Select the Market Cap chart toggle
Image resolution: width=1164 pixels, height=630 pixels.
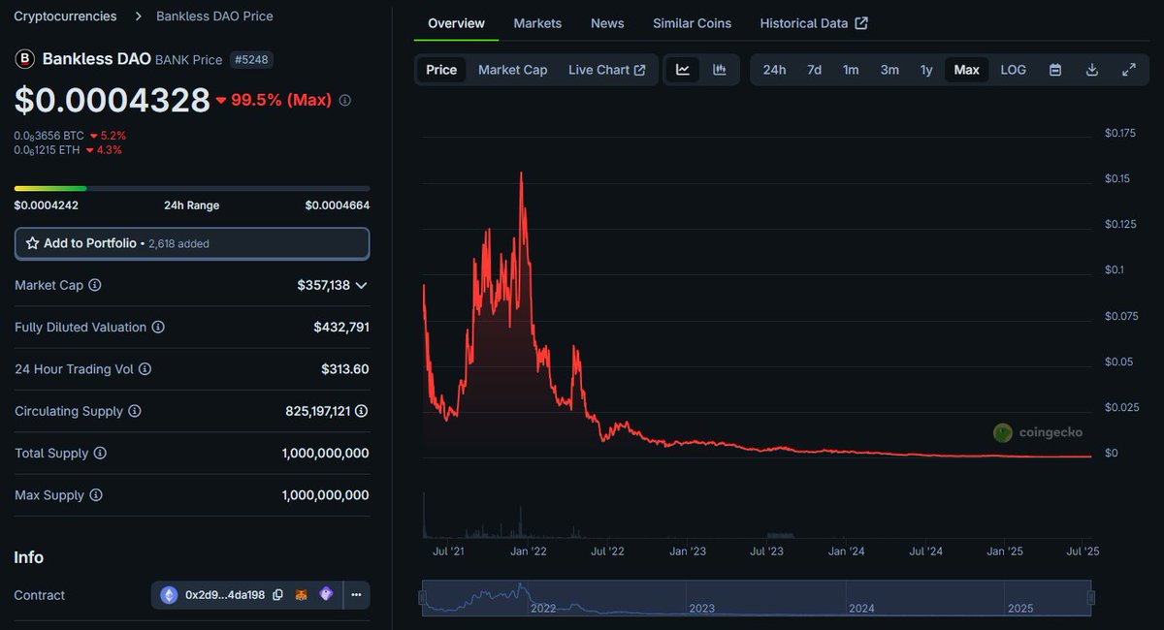[512, 70]
